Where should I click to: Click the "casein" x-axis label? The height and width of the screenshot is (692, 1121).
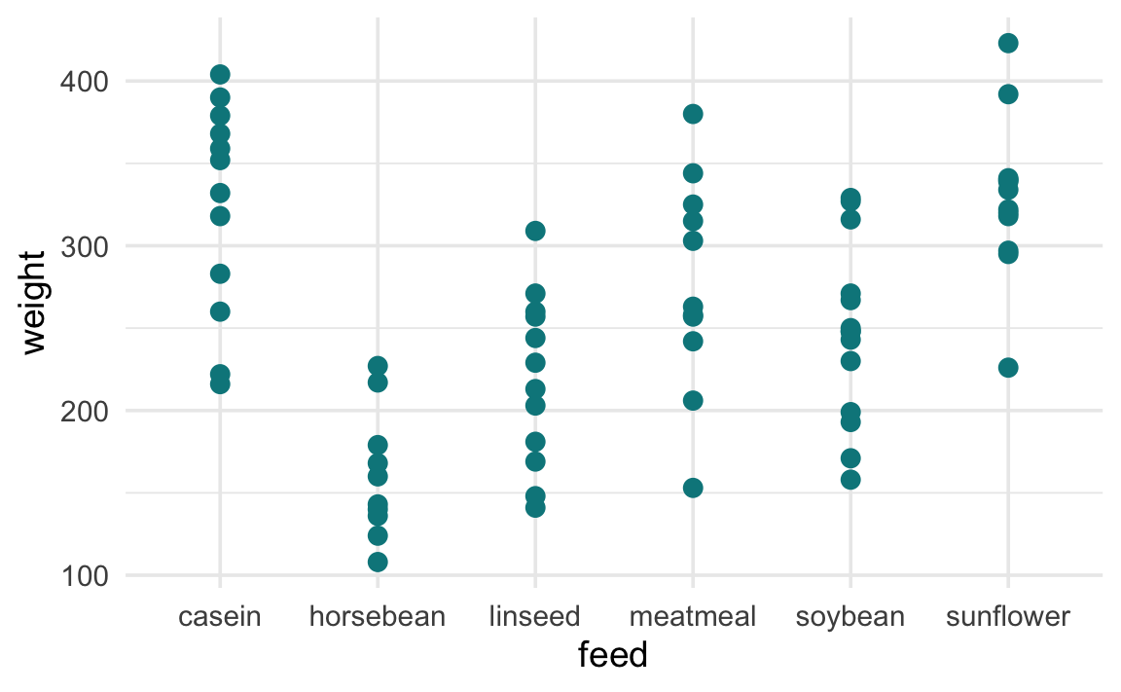coord(220,617)
